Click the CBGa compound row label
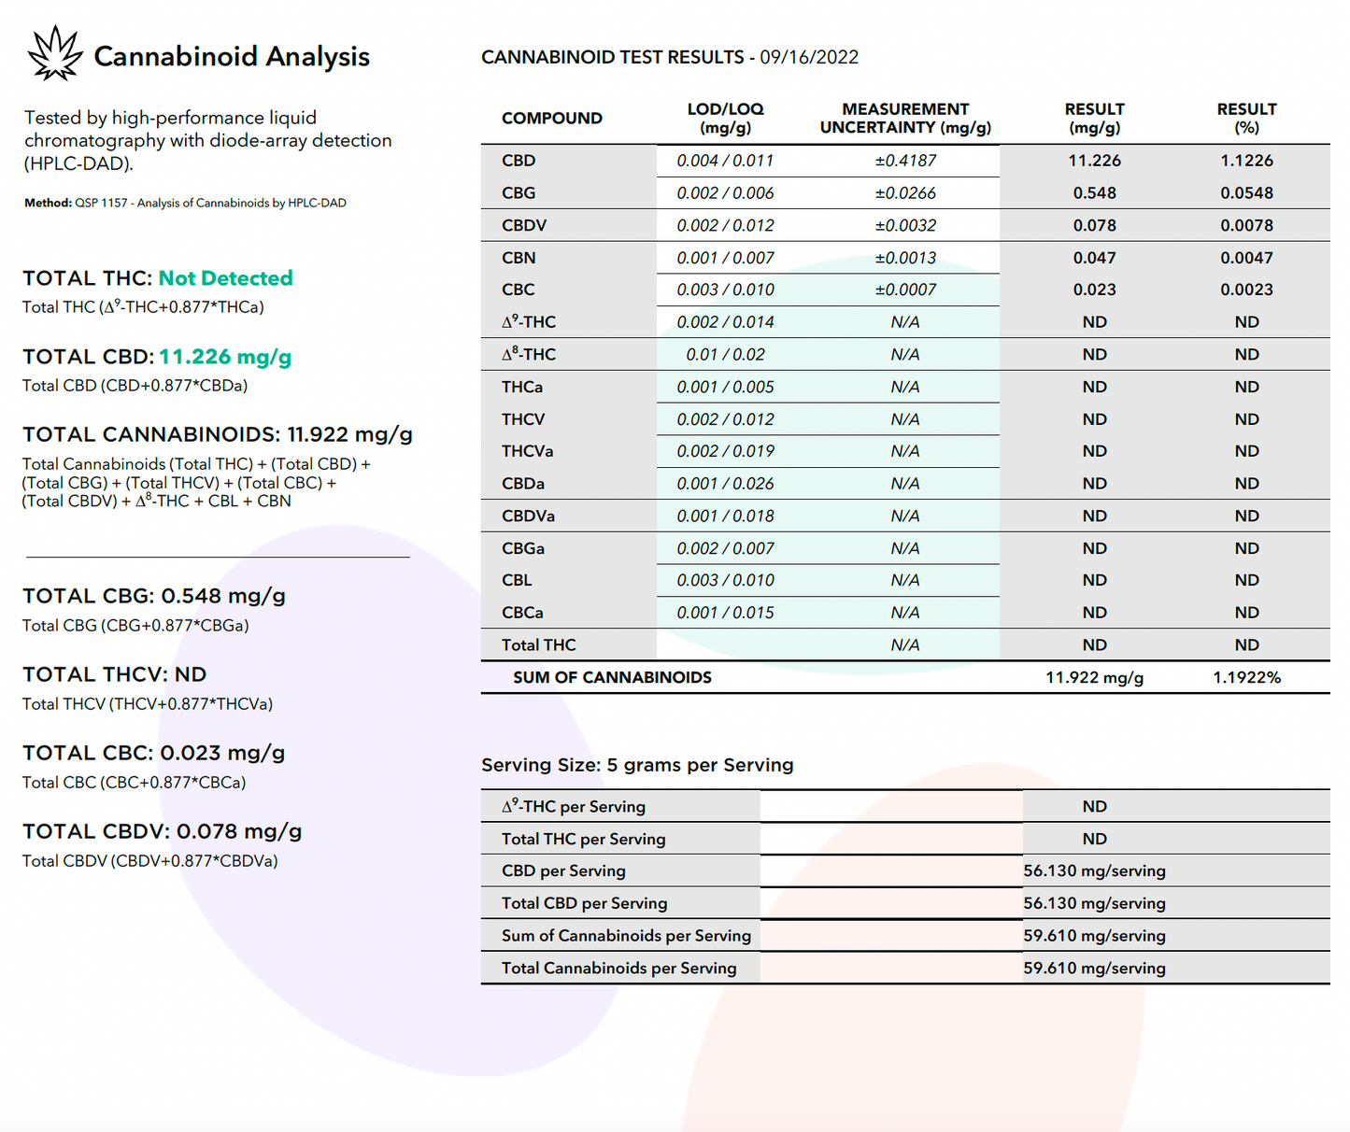Screen dimensions: 1350x1132 click(523, 548)
